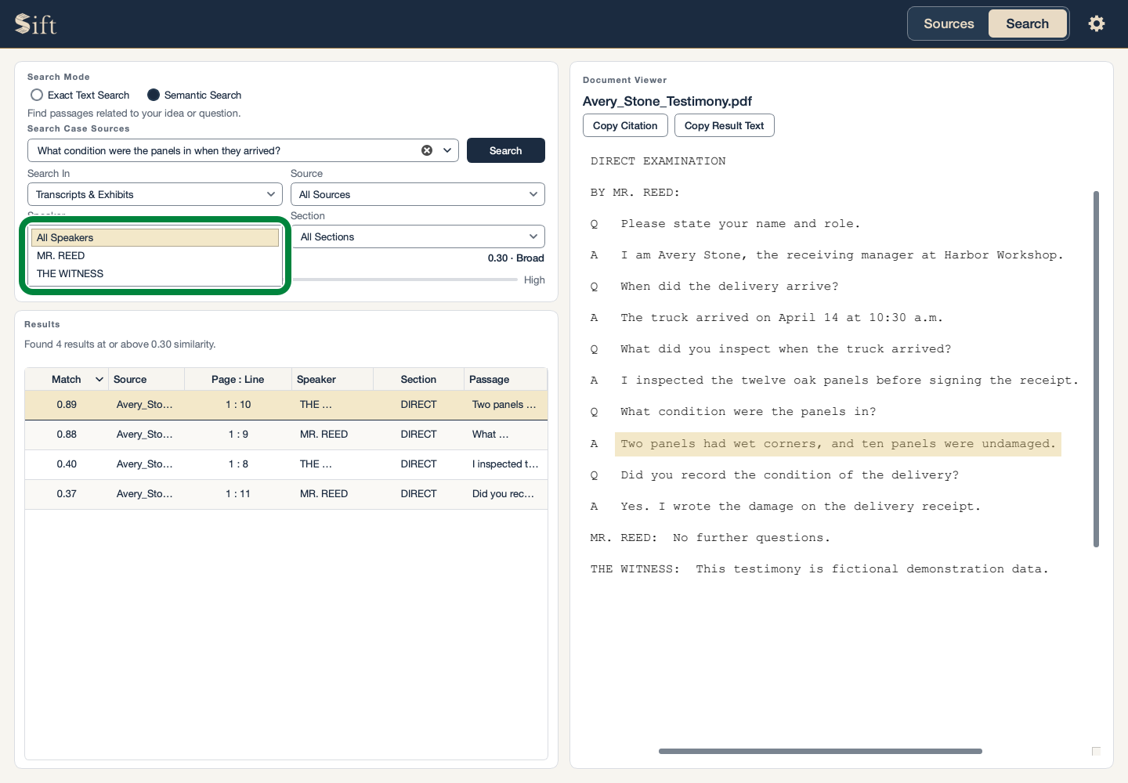Select the 0.40 match result row
This screenshot has height=783, width=1128.
286,464
